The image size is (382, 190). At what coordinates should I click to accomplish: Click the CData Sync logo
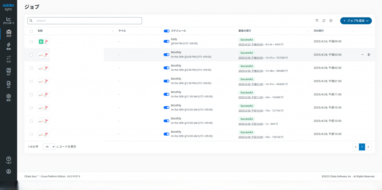pyautogui.click(x=9, y=7)
